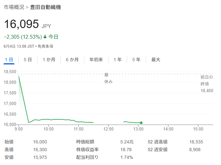This screenshot has width=221, height=165.
Task: Select the 年初来 range tab
Action: (x=96, y=60)
